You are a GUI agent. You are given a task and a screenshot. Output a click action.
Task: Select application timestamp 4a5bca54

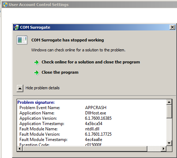[x=94, y=124]
